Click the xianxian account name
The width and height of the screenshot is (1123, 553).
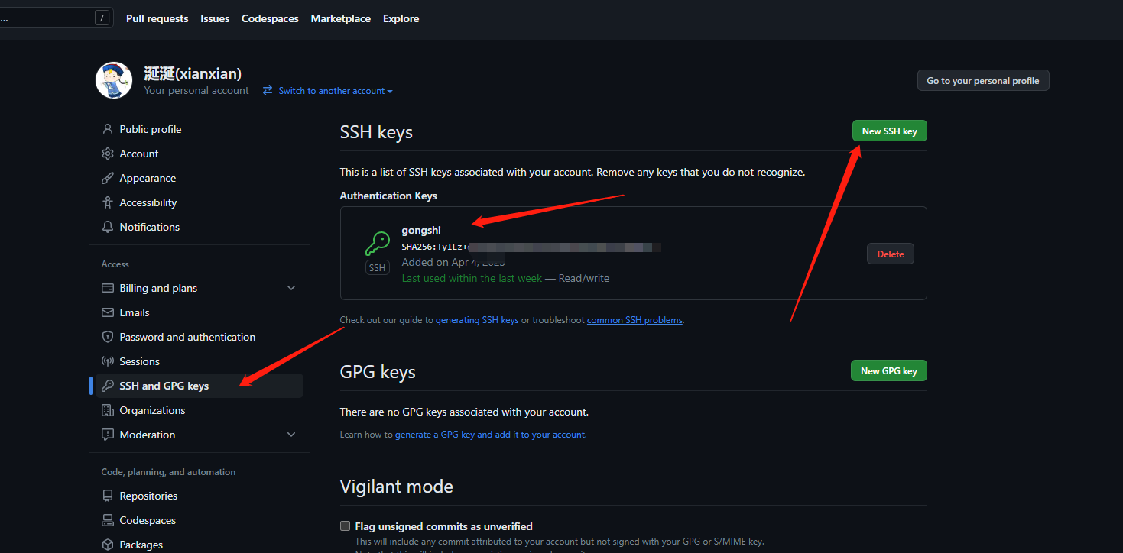click(x=193, y=73)
